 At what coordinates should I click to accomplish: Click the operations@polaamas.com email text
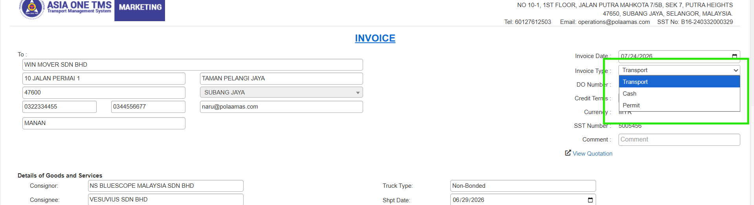point(614,22)
